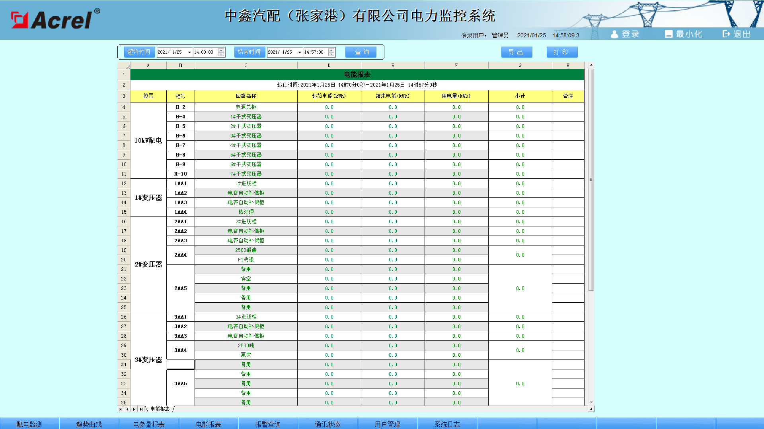Go to next sheet tab arrow
Screen dimensions: 764x429
(134, 409)
